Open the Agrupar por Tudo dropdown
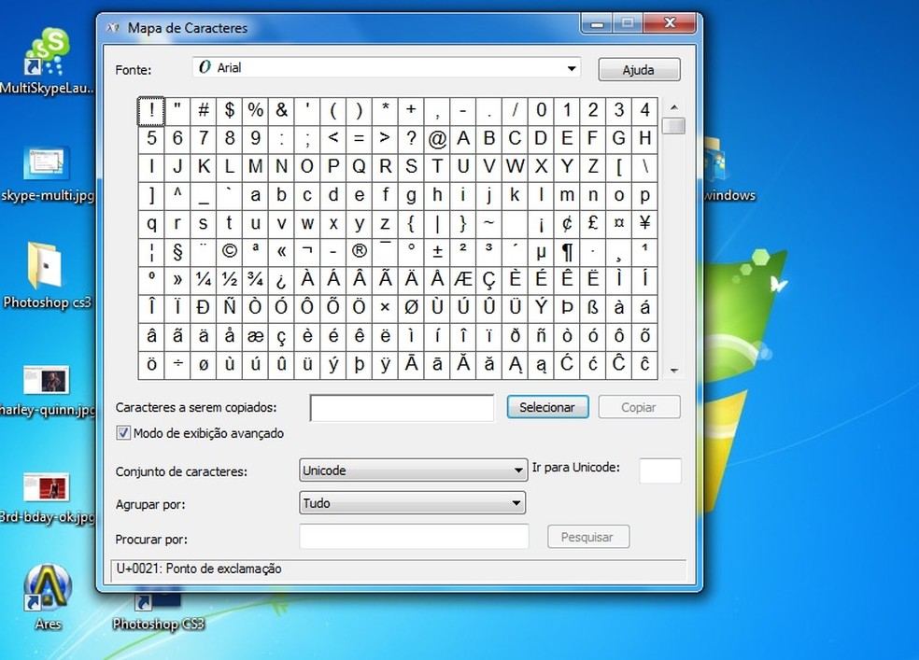The image size is (919, 660). tap(412, 503)
